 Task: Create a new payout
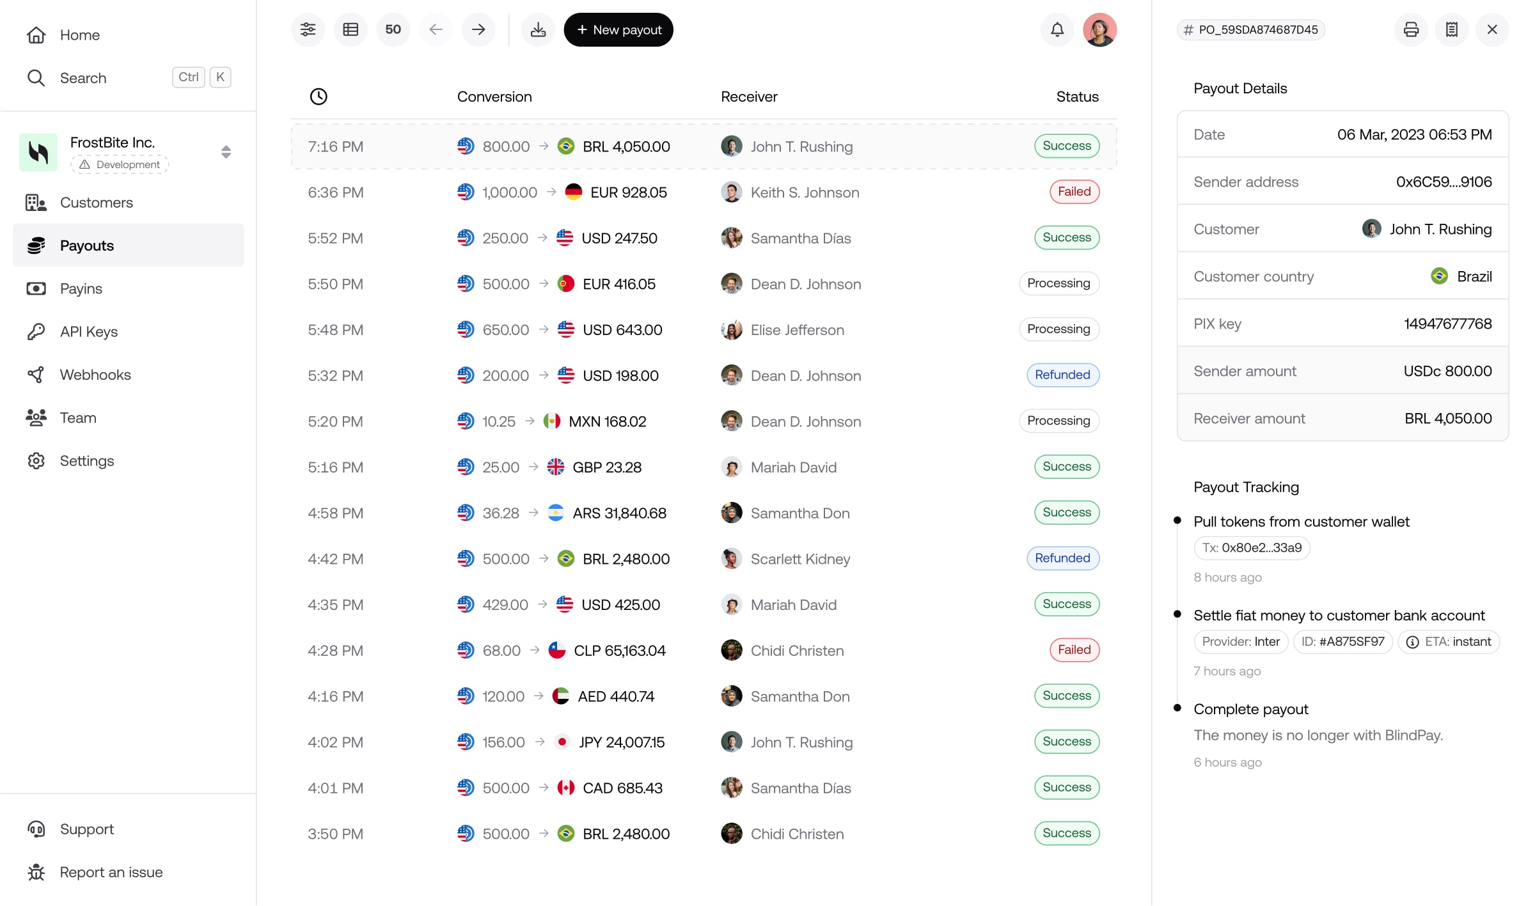pos(618,29)
